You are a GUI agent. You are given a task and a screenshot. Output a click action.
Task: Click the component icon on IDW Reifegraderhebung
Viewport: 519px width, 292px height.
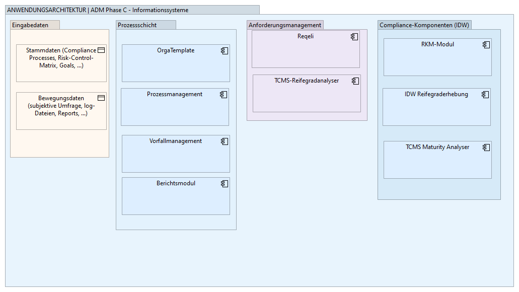(x=485, y=95)
